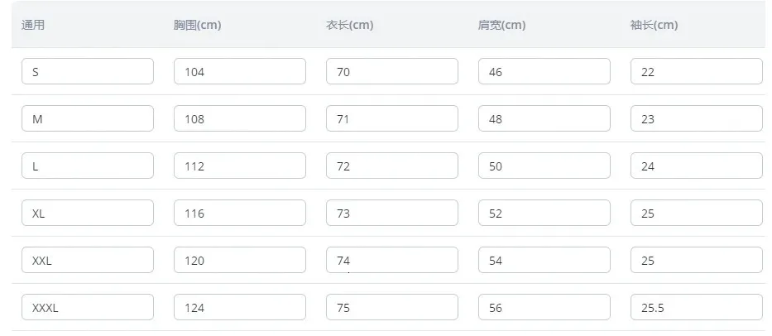Select the sleeve length field showing 22
This screenshot has width=772, height=336.
click(696, 71)
